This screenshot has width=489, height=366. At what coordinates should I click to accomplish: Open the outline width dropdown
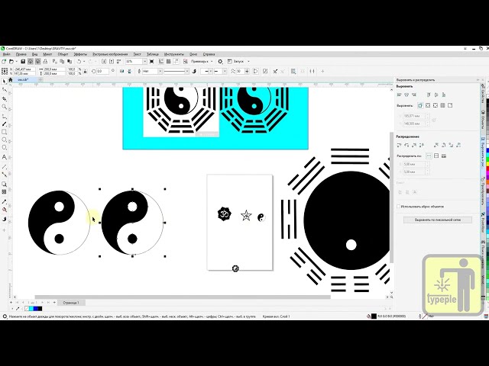[x=160, y=71]
